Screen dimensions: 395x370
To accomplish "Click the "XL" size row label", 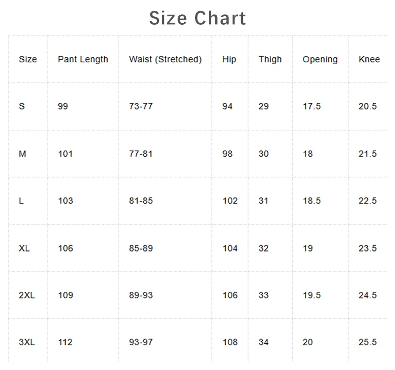I will [24, 248].
